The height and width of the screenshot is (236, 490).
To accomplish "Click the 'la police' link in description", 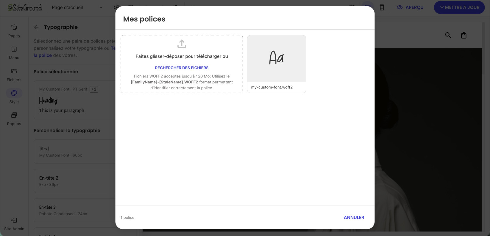I will 43,55.
